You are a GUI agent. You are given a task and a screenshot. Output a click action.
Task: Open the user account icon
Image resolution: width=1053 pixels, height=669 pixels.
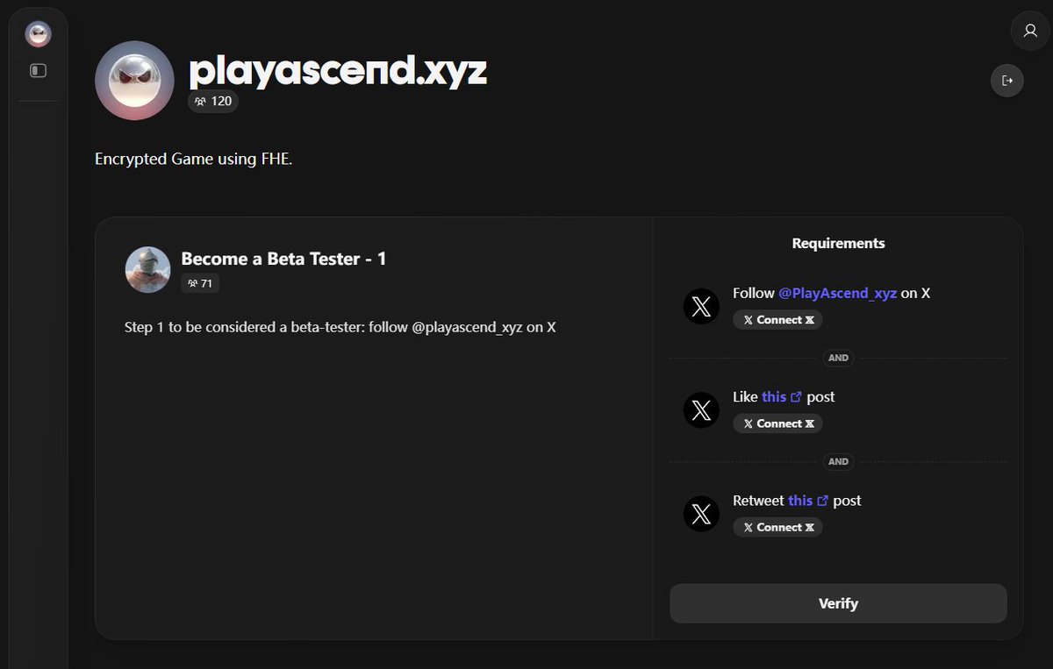1030,31
